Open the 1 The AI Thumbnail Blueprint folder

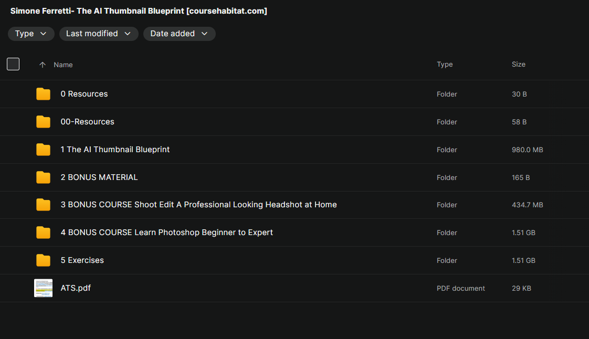pos(115,150)
